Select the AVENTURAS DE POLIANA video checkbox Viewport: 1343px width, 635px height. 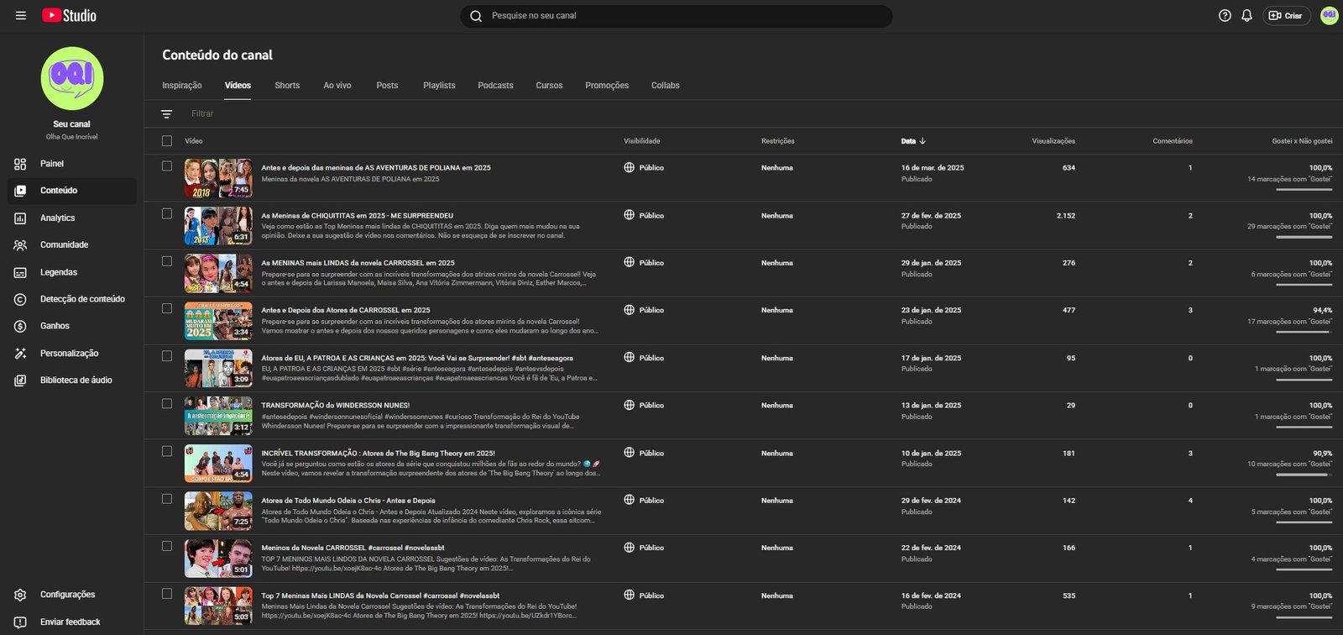pos(167,166)
